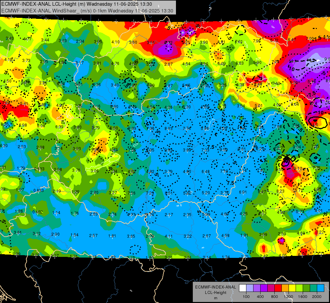Click the grid value 7.56
Viewport: 330px width, 303px height.
(x=131, y=193)
